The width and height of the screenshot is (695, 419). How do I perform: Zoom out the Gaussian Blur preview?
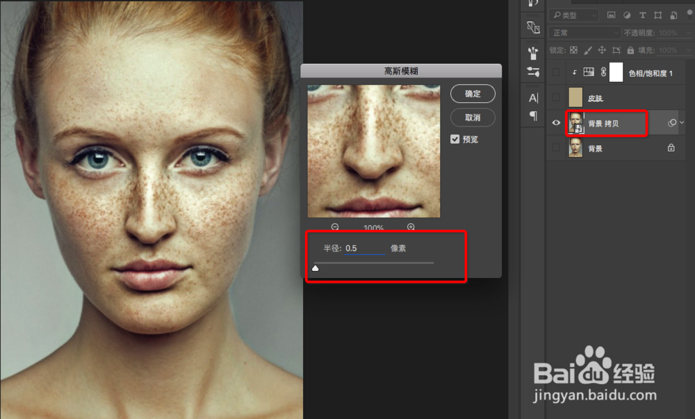coord(335,227)
